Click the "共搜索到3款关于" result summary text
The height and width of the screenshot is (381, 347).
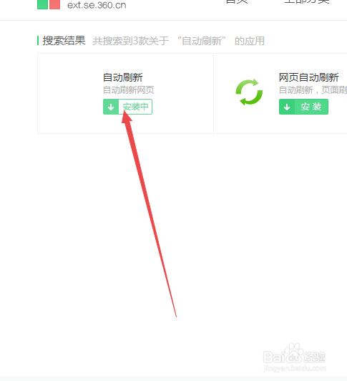(x=131, y=41)
